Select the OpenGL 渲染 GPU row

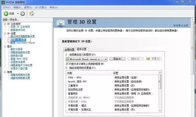112,82
